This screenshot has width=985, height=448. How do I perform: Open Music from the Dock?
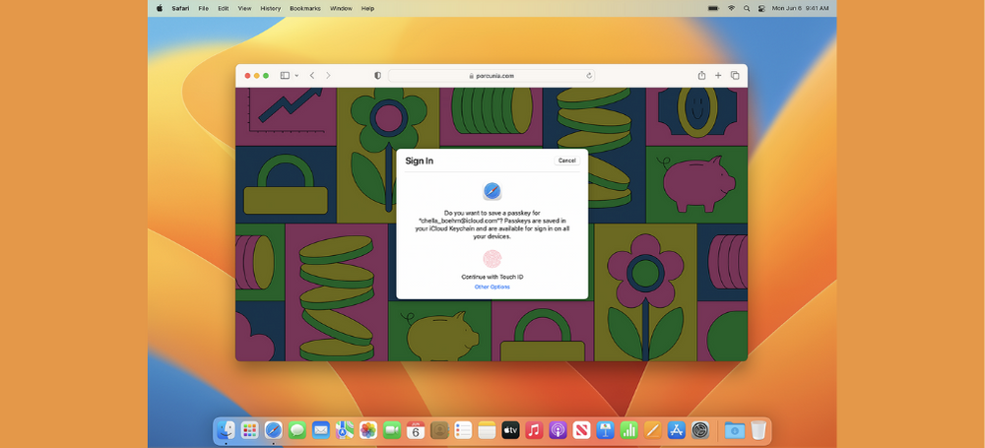pos(534,429)
